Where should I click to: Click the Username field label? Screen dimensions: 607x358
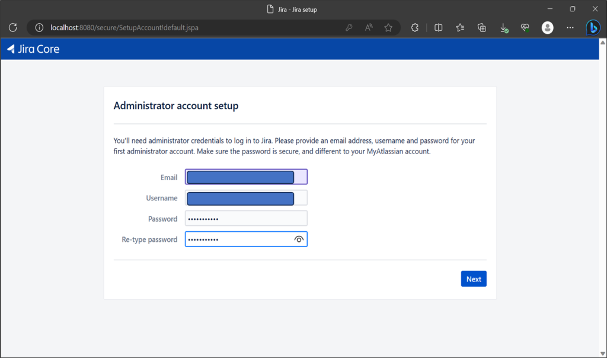click(161, 198)
